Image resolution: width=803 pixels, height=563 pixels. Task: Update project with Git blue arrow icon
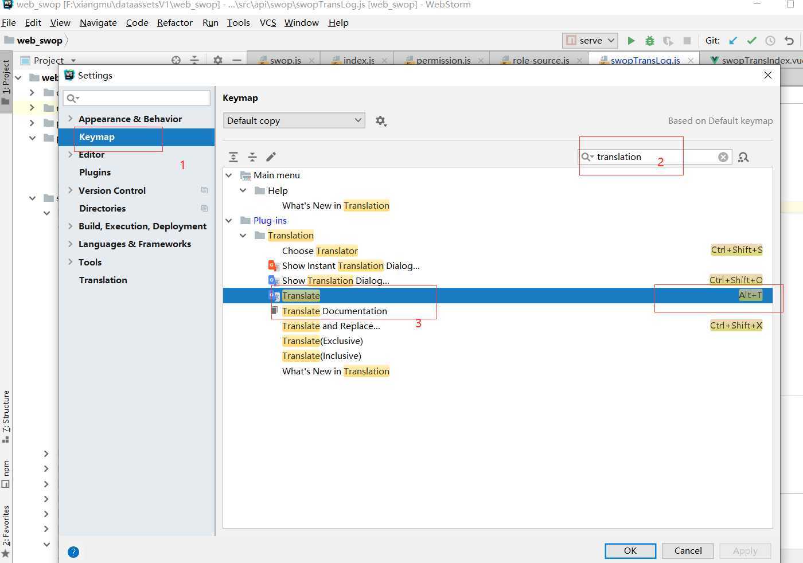(733, 41)
